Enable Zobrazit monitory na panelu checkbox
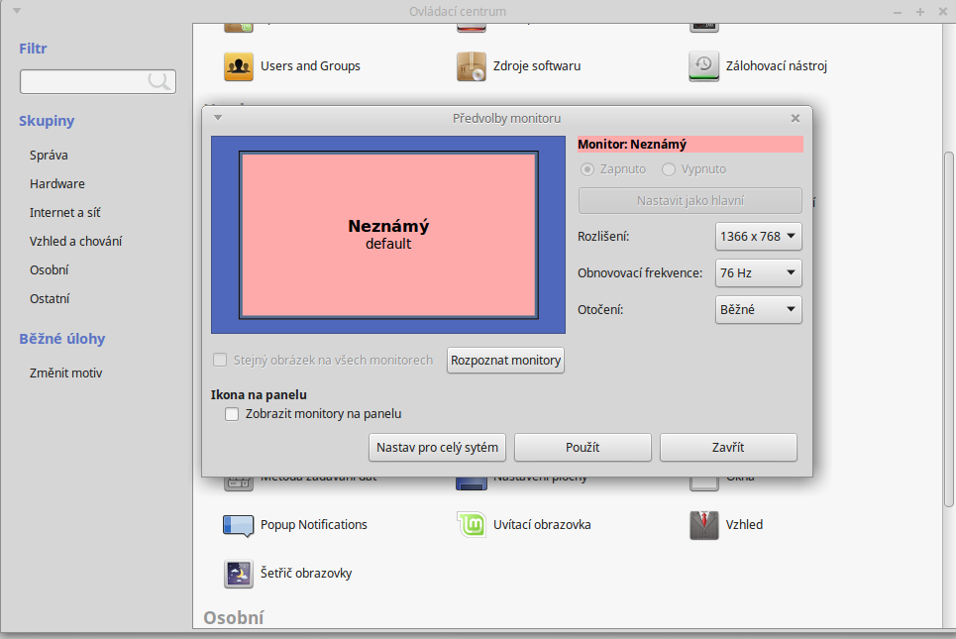Screen dimensions: 956x639 232,414
